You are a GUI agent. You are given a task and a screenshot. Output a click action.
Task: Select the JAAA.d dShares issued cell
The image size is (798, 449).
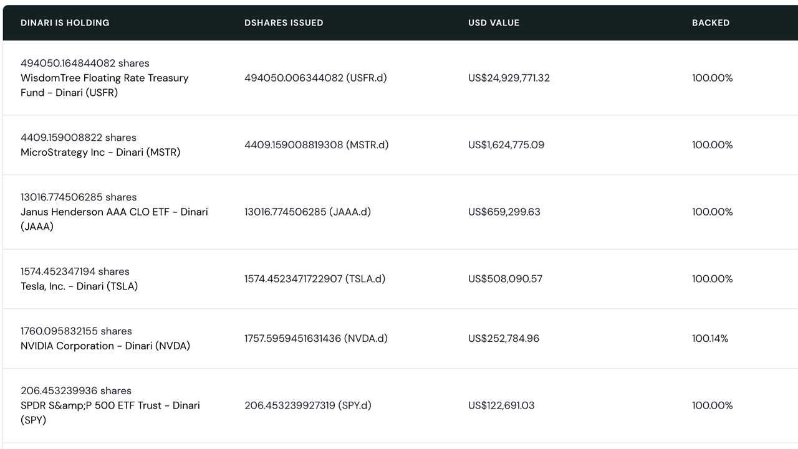click(x=307, y=212)
